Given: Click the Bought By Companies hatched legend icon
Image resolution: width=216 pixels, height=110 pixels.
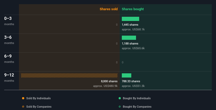Looking at the screenshot, I should [x=120, y=107].
